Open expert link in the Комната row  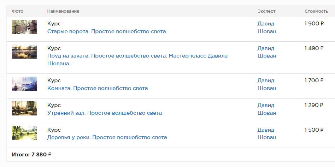[x=266, y=84]
